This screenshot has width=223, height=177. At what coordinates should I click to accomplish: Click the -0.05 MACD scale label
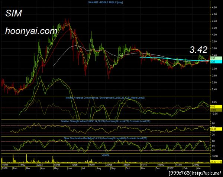(x=214, y=114)
